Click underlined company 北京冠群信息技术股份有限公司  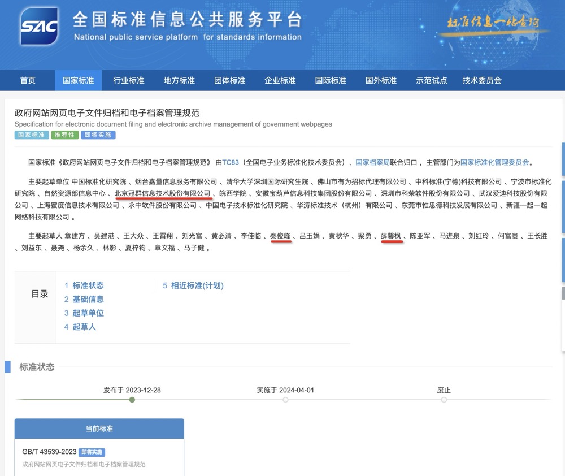tap(163, 193)
